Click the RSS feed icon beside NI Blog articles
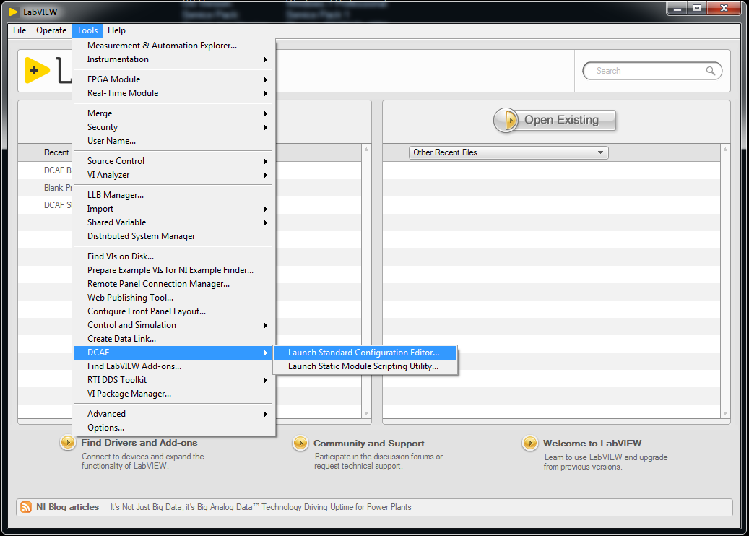 (x=26, y=507)
